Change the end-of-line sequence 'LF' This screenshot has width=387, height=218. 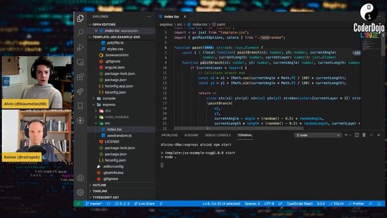click(280, 203)
